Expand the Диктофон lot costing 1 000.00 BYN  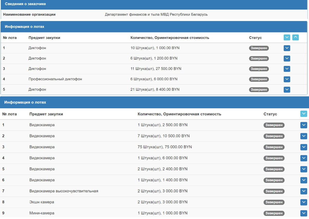[287, 48]
